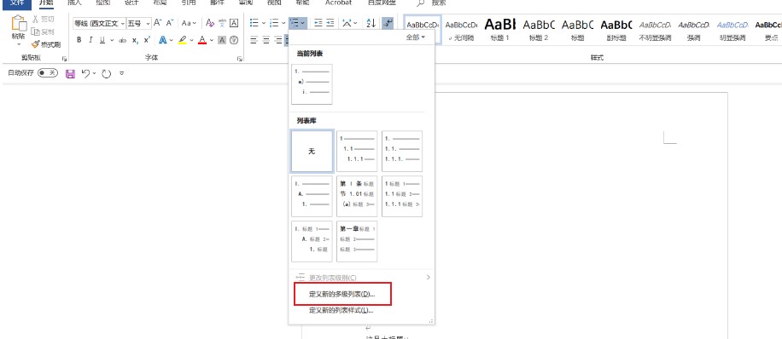Select the 无 list option

point(312,152)
